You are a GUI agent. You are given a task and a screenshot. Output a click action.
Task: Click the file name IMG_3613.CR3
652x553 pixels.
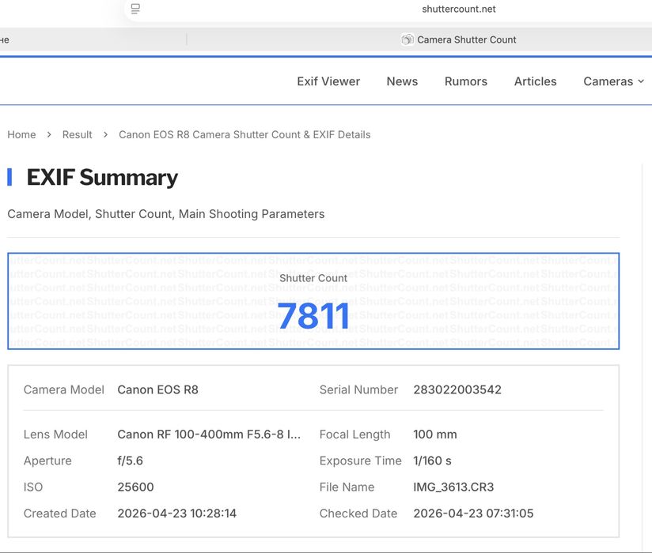[x=453, y=487]
